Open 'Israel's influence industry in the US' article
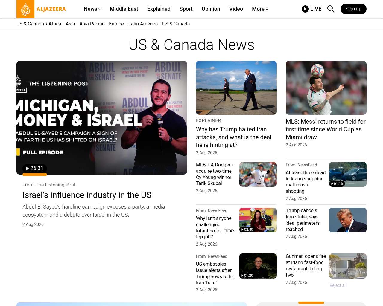The image size is (383, 306). (x=87, y=195)
